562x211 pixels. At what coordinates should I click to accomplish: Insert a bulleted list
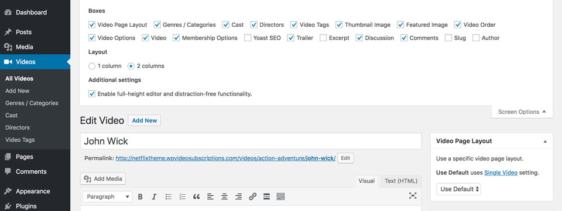point(169,196)
